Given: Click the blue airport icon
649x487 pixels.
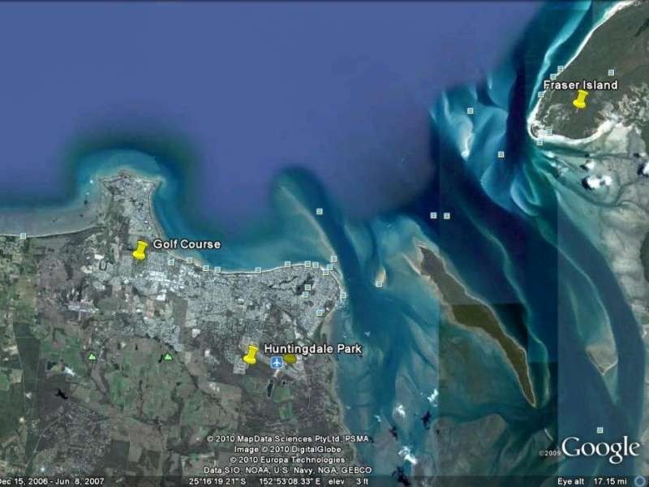Looking at the screenshot, I should pyautogui.click(x=277, y=362).
